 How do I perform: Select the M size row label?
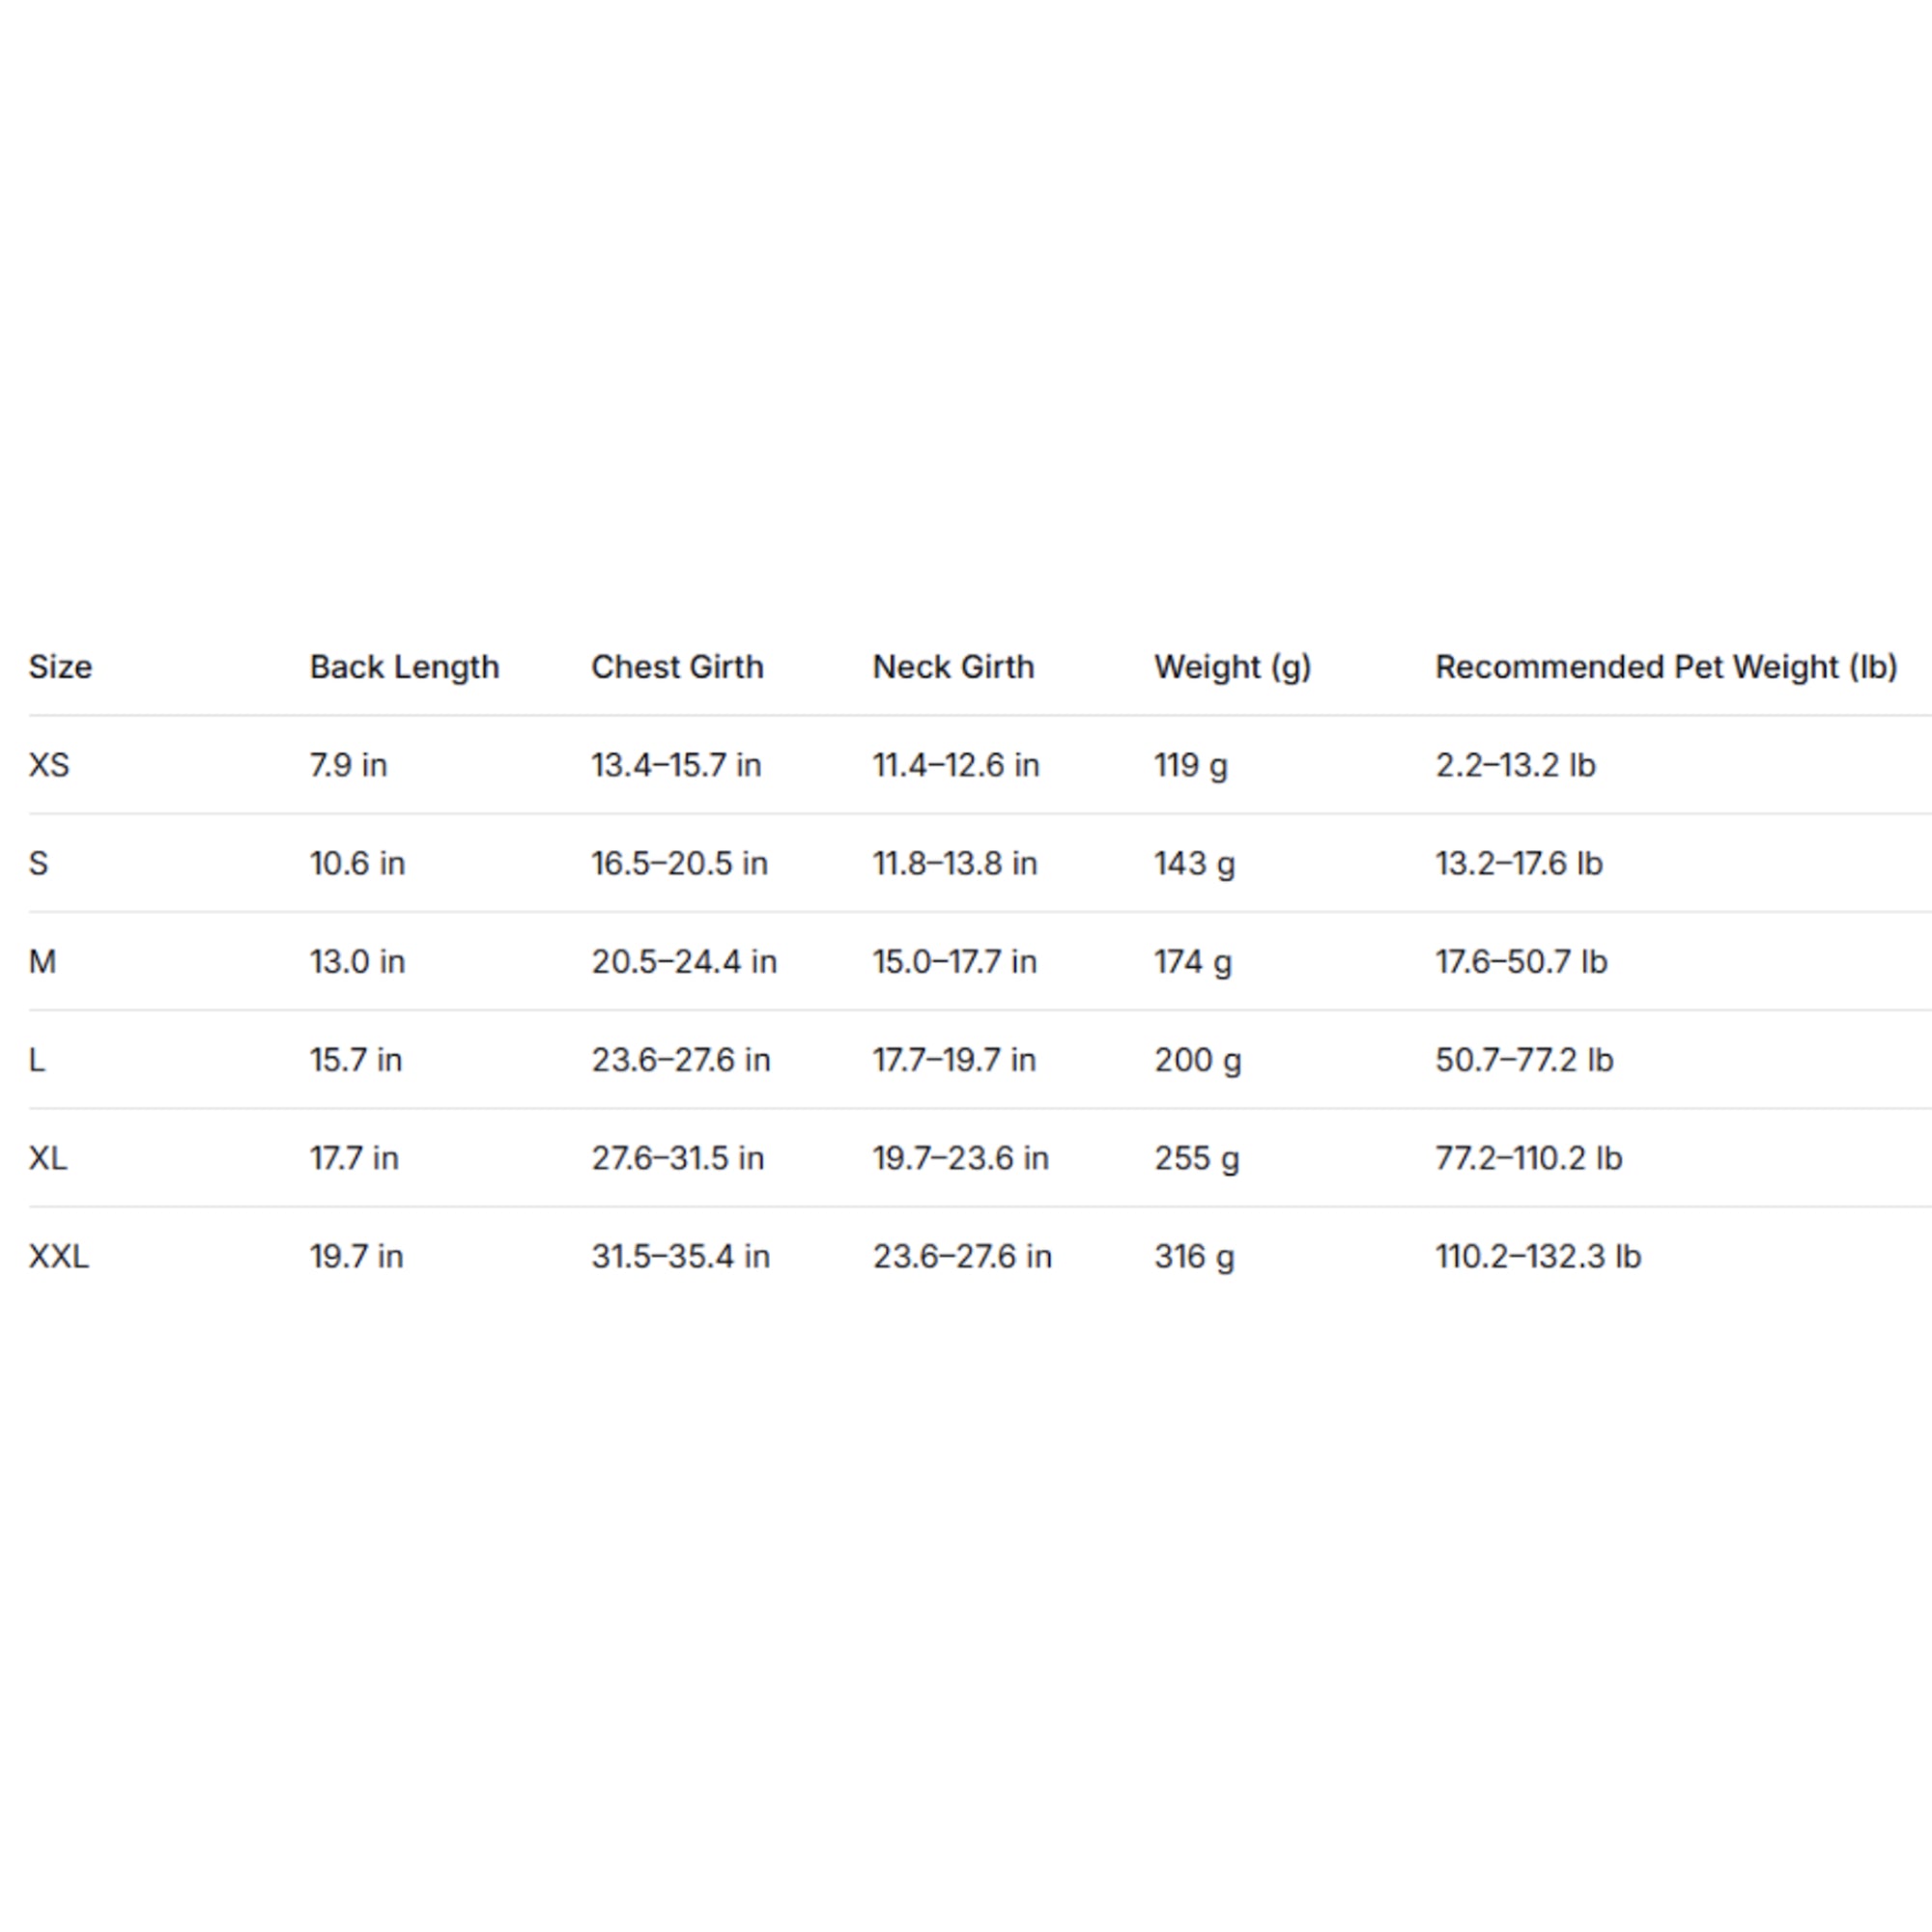click(x=42, y=961)
